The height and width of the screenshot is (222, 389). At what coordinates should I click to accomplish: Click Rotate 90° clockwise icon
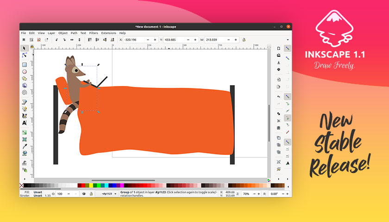[64, 40]
